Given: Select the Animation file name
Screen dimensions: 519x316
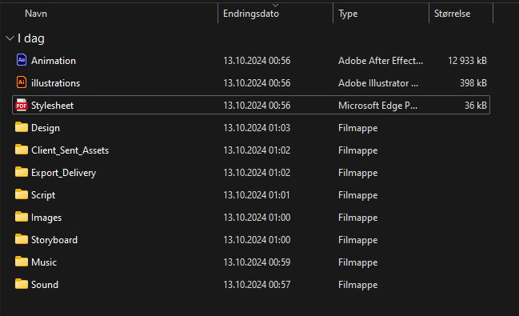Looking at the screenshot, I should coord(54,61).
